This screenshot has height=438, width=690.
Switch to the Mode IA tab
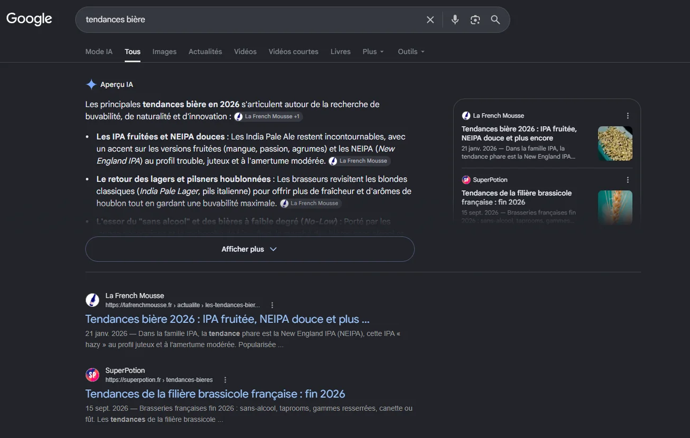[x=99, y=51]
